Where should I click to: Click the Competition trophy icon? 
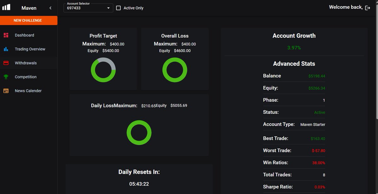click(x=6, y=77)
